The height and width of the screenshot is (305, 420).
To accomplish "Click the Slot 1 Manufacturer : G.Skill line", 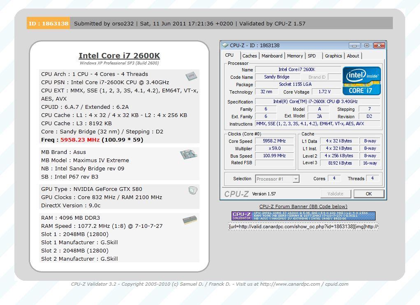I will coord(79,243).
